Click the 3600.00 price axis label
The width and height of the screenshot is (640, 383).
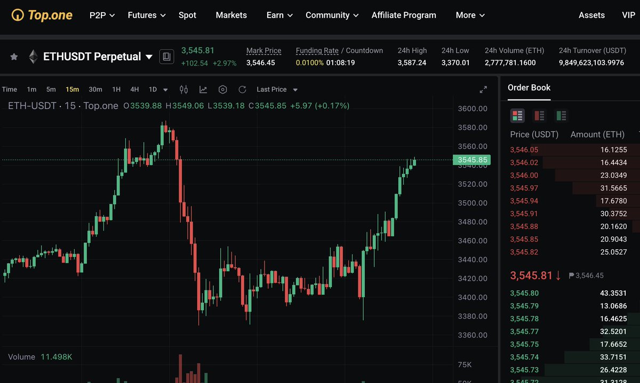point(473,109)
